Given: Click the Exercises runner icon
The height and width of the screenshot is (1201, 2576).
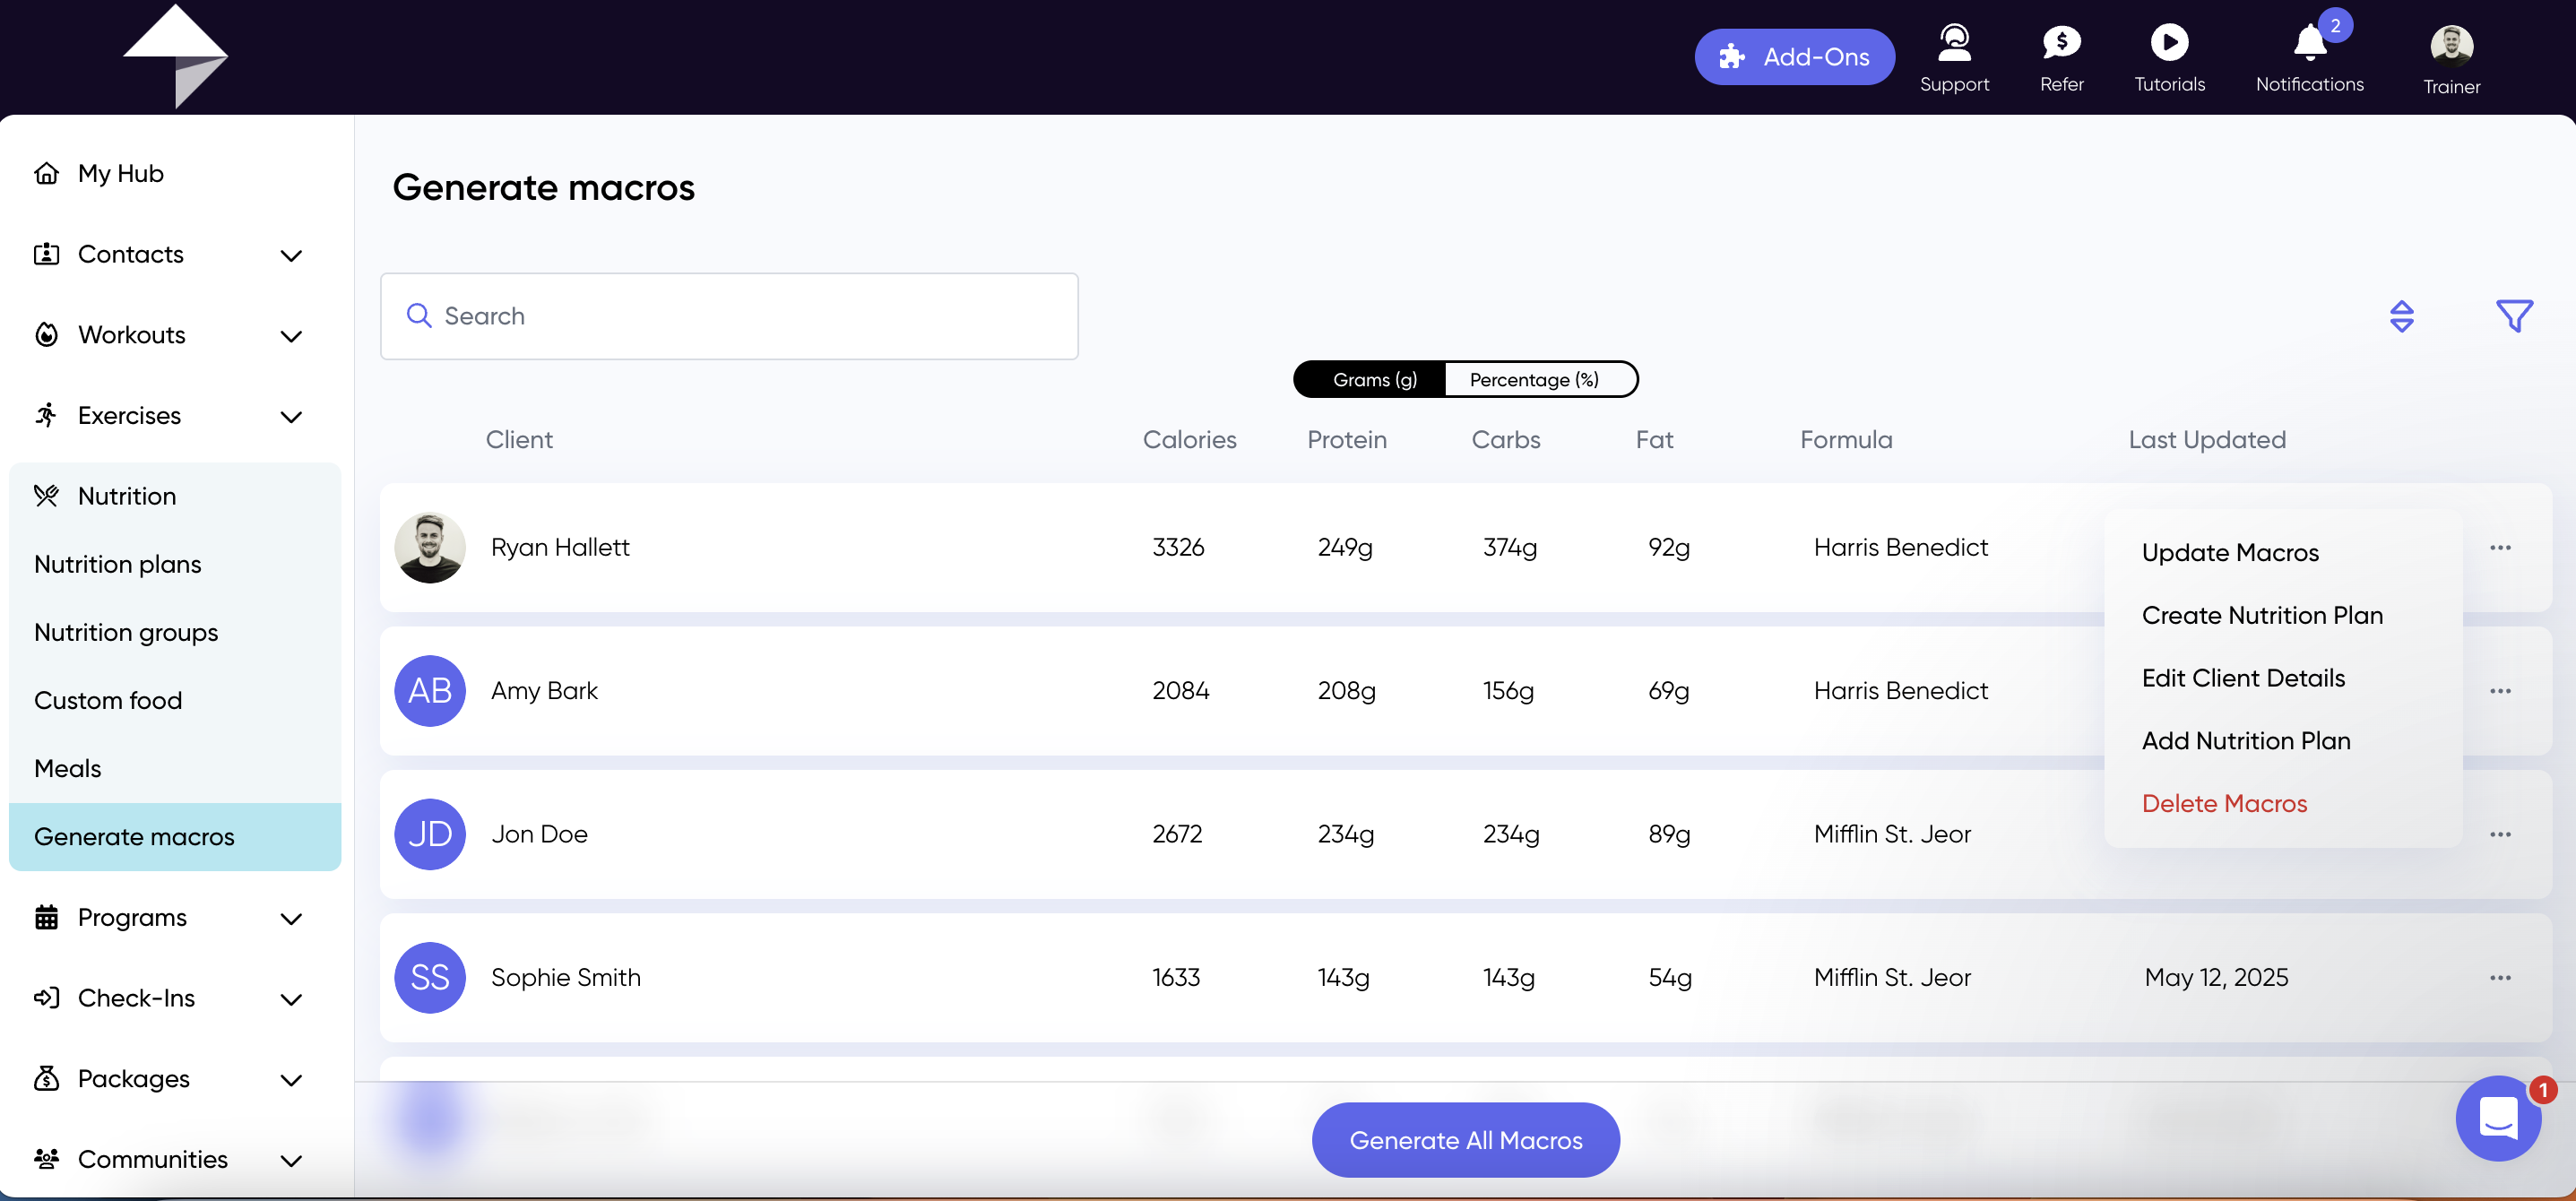Looking at the screenshot, I should 46,415.
